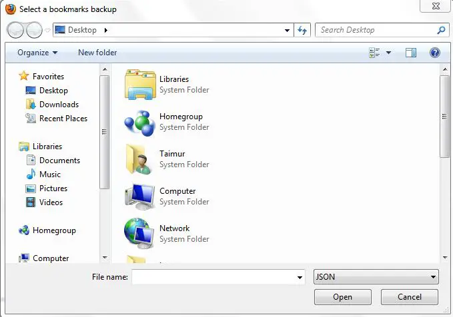This screenshot has width=453, height=317.
Task: Click the change view icon
Action: click(x=374, y=53)
